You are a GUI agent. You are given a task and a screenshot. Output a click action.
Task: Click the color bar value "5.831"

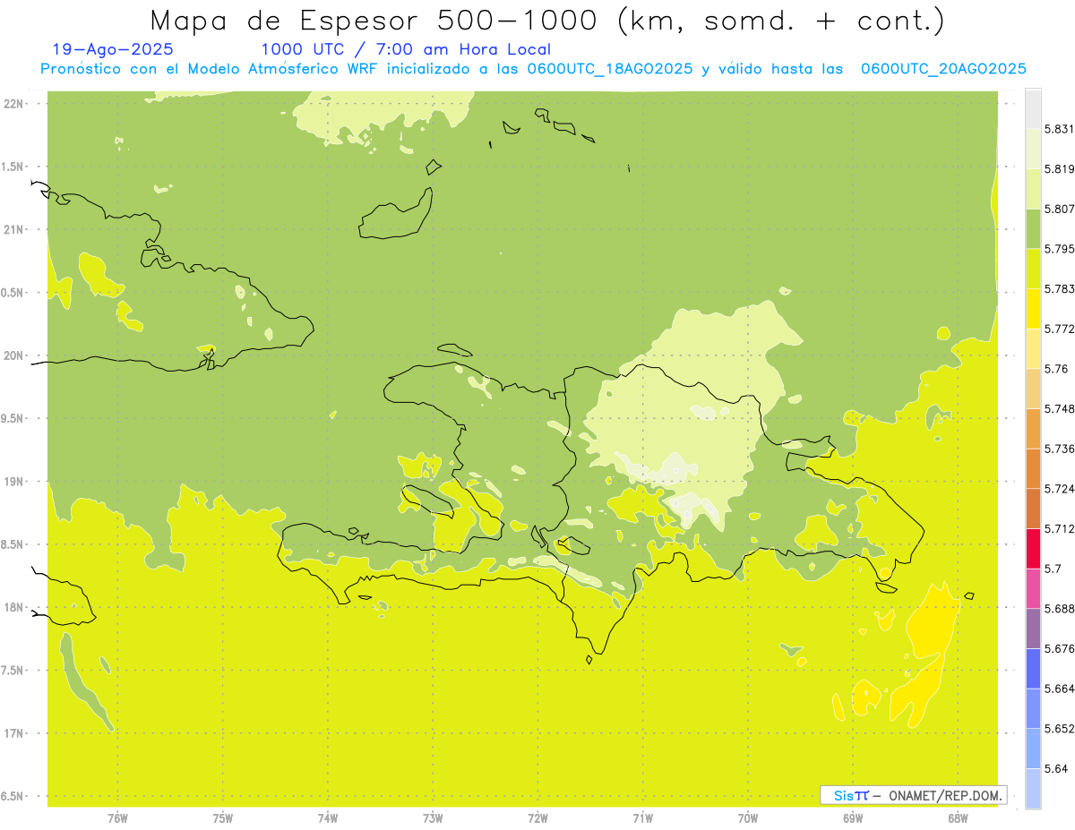click(x=1060, y=129)
